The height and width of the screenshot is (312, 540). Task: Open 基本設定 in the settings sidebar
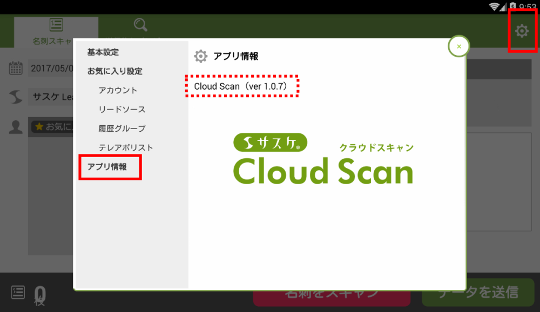(x=103, y=52)
